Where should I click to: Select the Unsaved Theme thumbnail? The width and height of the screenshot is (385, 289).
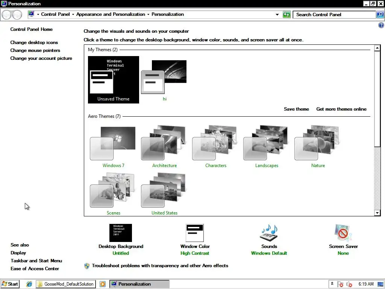point(114,80)
